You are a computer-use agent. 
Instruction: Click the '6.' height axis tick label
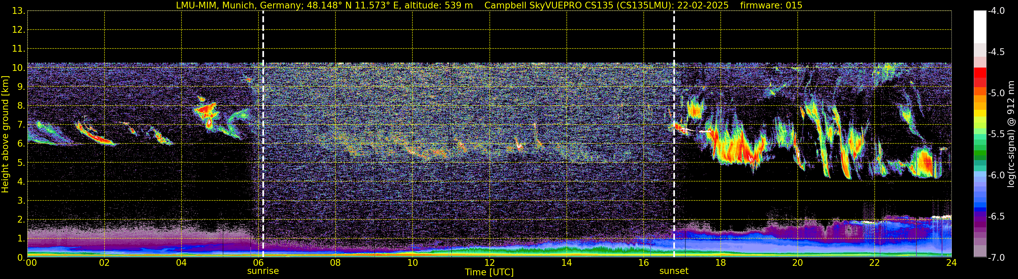point(21,144)
